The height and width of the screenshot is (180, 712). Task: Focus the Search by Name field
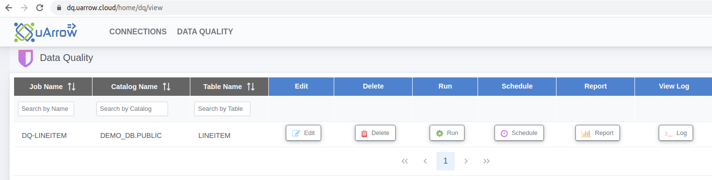click(46, 109)
